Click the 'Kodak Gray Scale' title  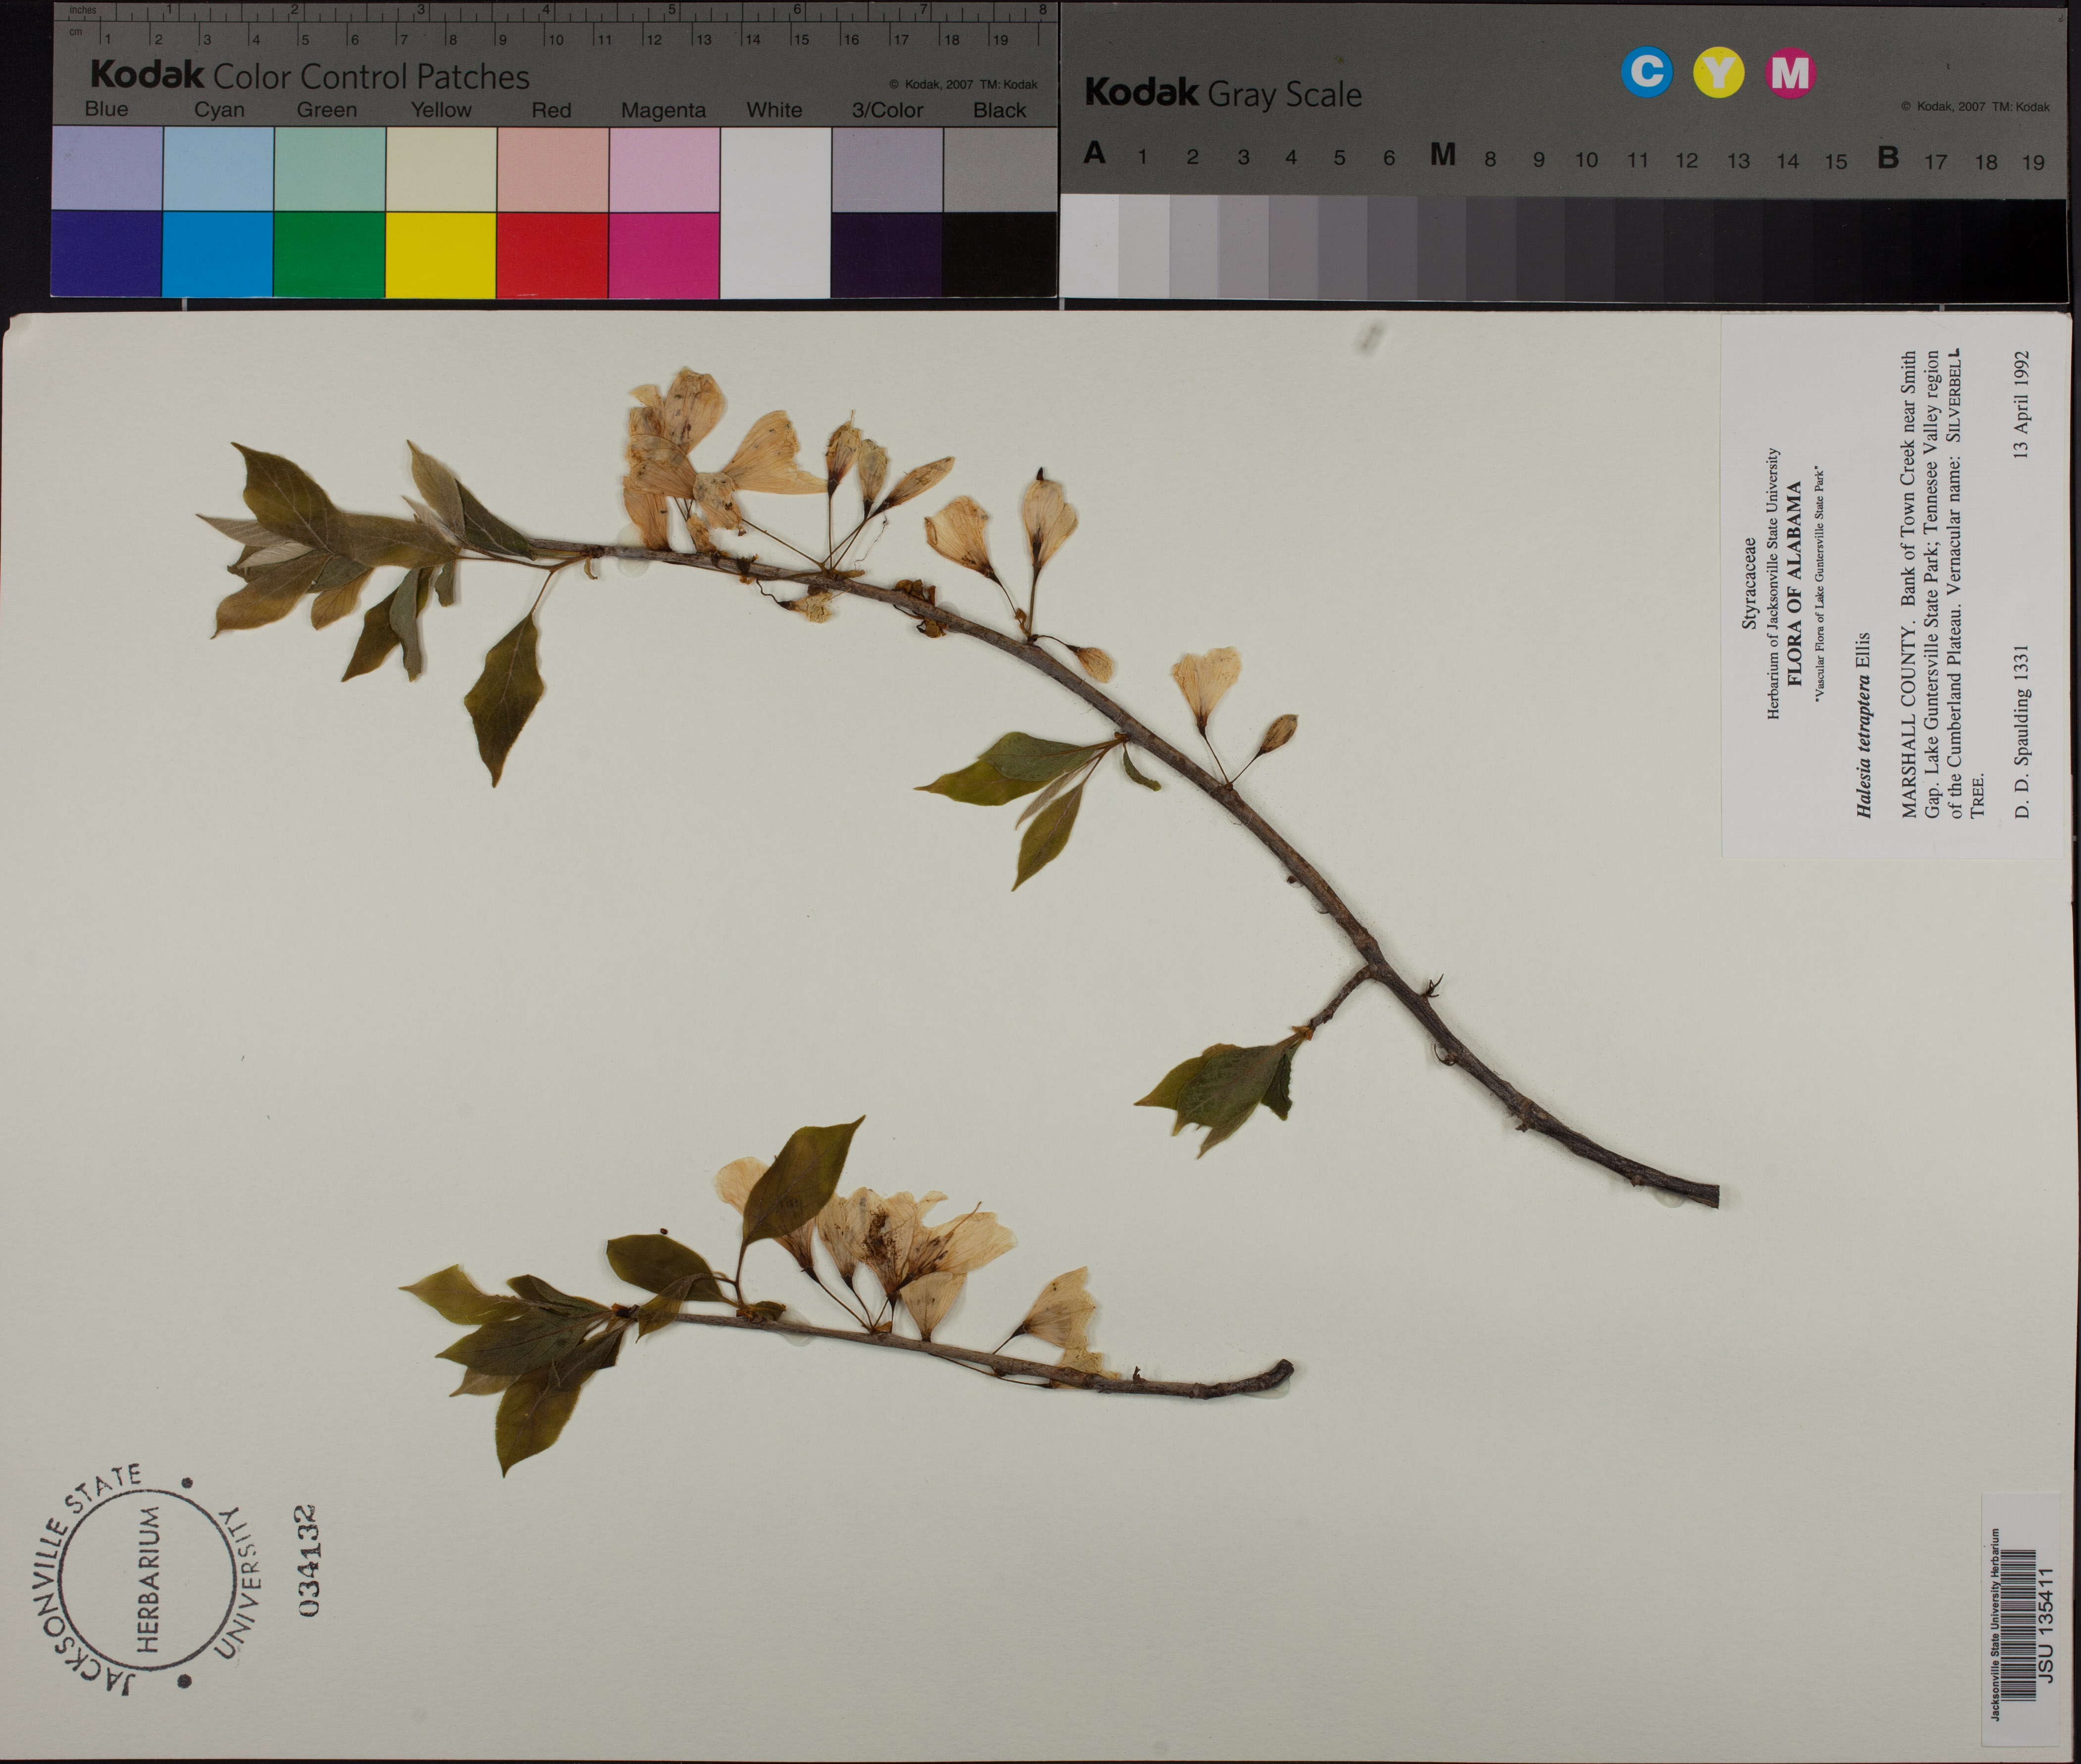pyautogui.click(x=1223, y=93)
